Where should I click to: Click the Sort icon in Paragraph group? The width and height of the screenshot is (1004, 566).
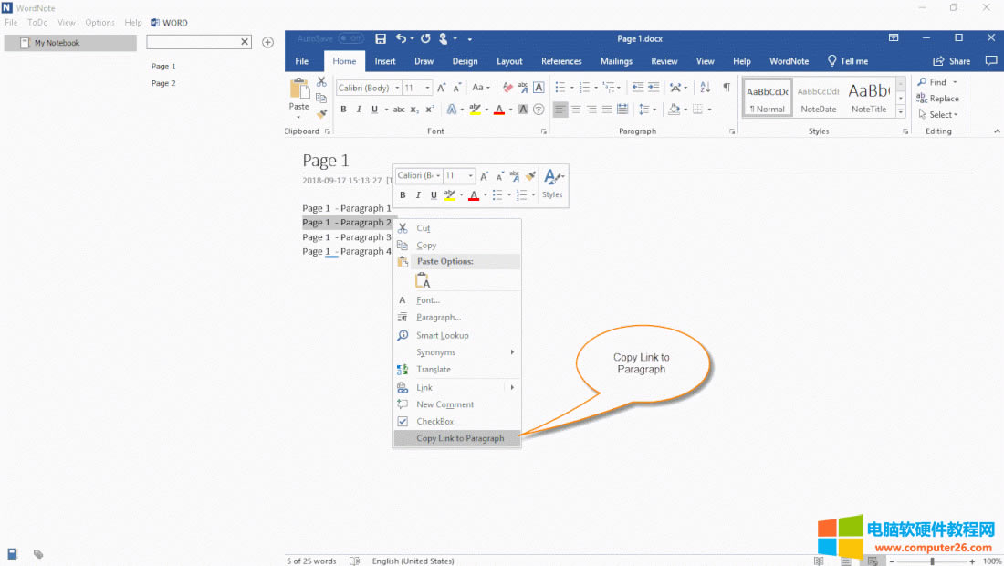pyautogui.click(x=705, y=88)
